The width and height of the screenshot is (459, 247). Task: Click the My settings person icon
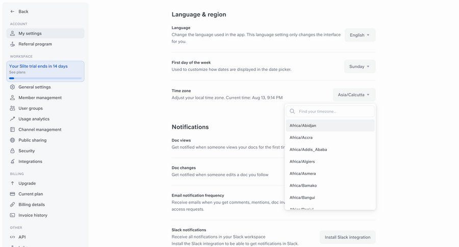point(13,33)
